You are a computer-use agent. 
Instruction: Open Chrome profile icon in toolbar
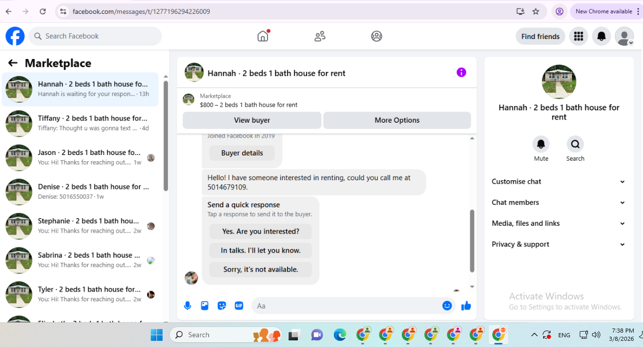[560, 11]
